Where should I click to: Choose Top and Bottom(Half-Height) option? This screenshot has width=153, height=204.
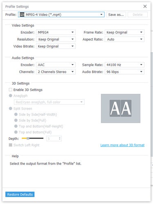[16, 126]
